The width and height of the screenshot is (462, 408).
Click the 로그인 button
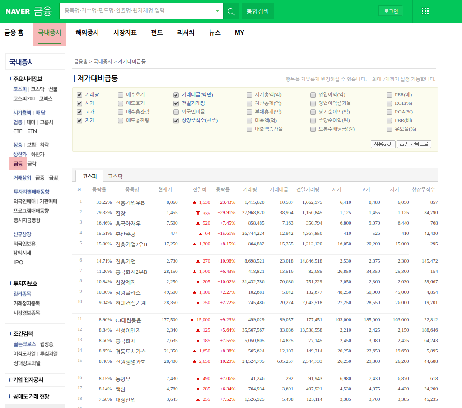tap(391, 11)
